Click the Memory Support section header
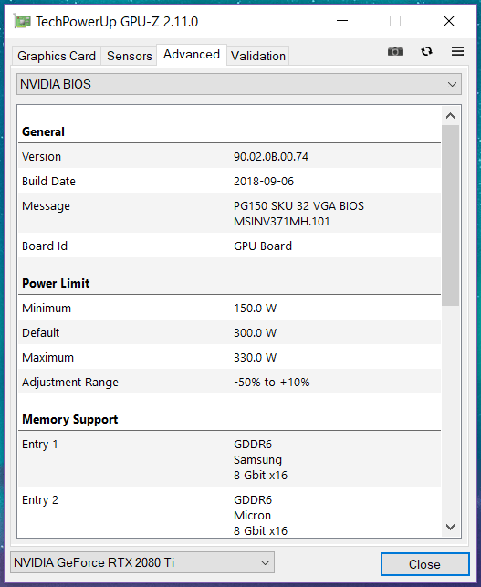Screen dimensions: 481x587 point(70,419)
